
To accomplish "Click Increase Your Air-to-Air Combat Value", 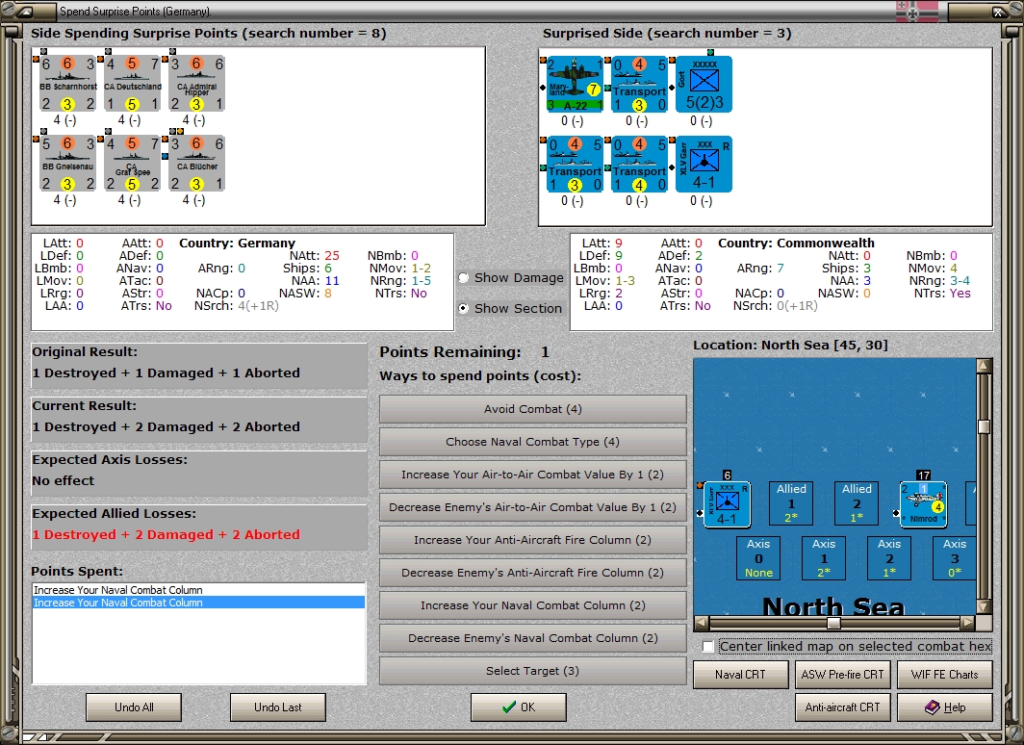I will tap(533, 475).
